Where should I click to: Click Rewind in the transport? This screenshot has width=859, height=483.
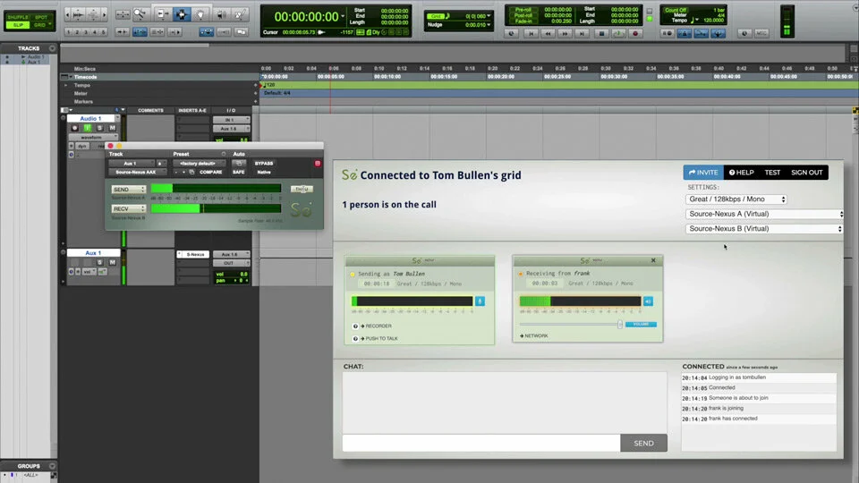click(x=548, y=33)
